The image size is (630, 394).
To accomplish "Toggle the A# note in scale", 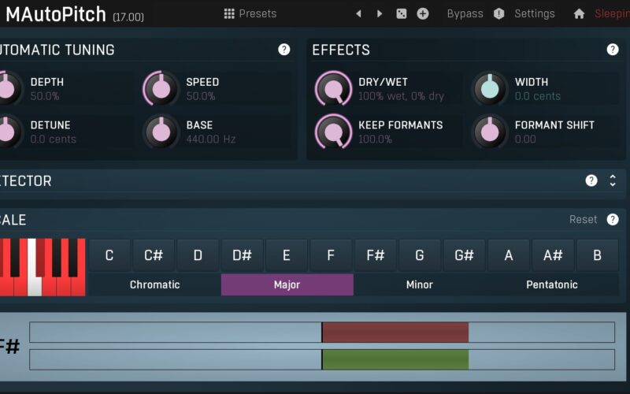I will click(x=553, y=255).
